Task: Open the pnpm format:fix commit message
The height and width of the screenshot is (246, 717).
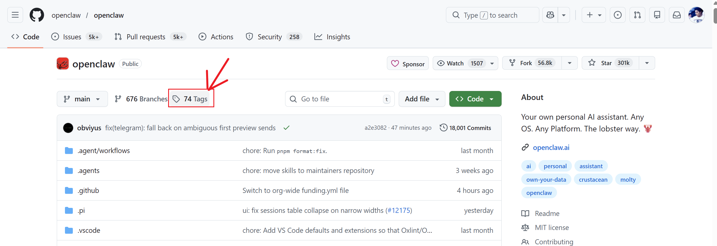Action: tap(285, 151)
